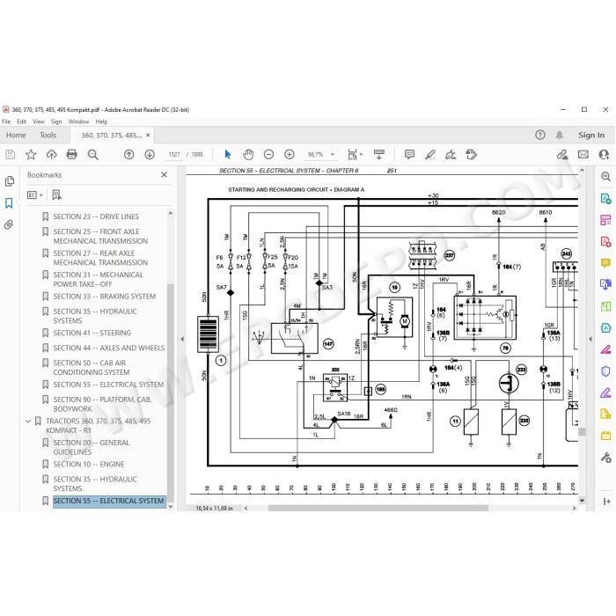Open Help question mark icon
This screenshot has height=616, width=616.
540,136
